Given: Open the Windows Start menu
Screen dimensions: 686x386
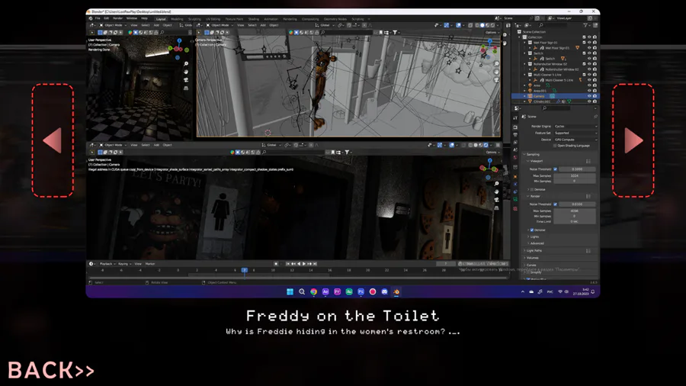Looking at the screenshot, I should coord(290,291).
